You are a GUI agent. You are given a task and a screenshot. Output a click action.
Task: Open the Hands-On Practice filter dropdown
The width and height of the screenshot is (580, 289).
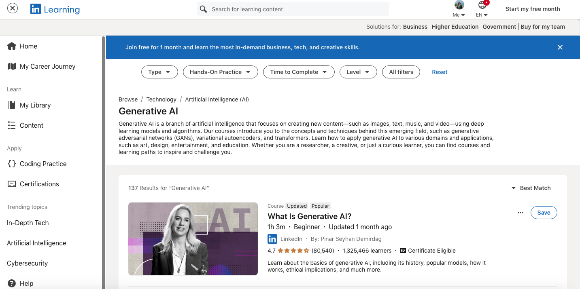220,72
